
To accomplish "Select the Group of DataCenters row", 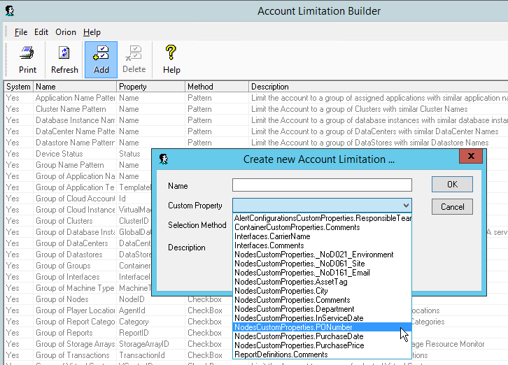I will [78, 243].
